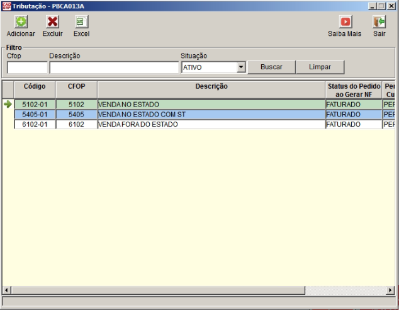The width and height of the screenshot is (399, 310).
Task: Select the 5102-01 code cell
Action: tap(35, 105)
